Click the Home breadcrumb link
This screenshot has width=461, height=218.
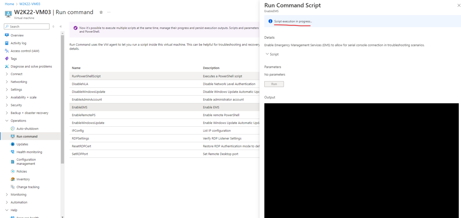pos(9,4)
